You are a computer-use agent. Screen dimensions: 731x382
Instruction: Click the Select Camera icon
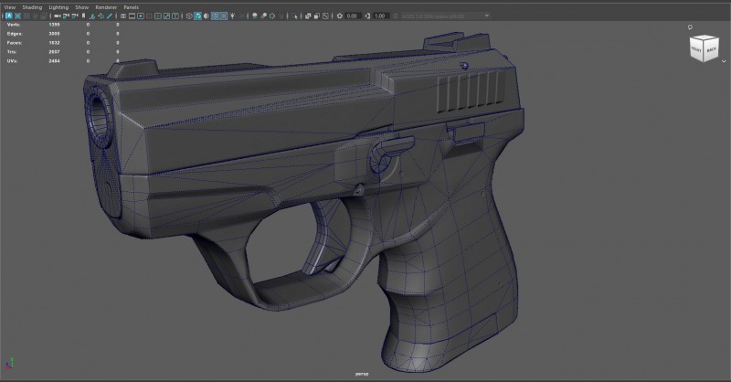coord(57,16)
